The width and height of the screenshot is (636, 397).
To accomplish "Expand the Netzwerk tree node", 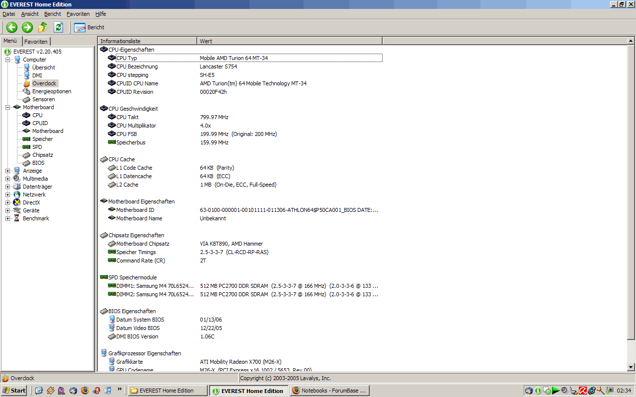I will 8,195.
